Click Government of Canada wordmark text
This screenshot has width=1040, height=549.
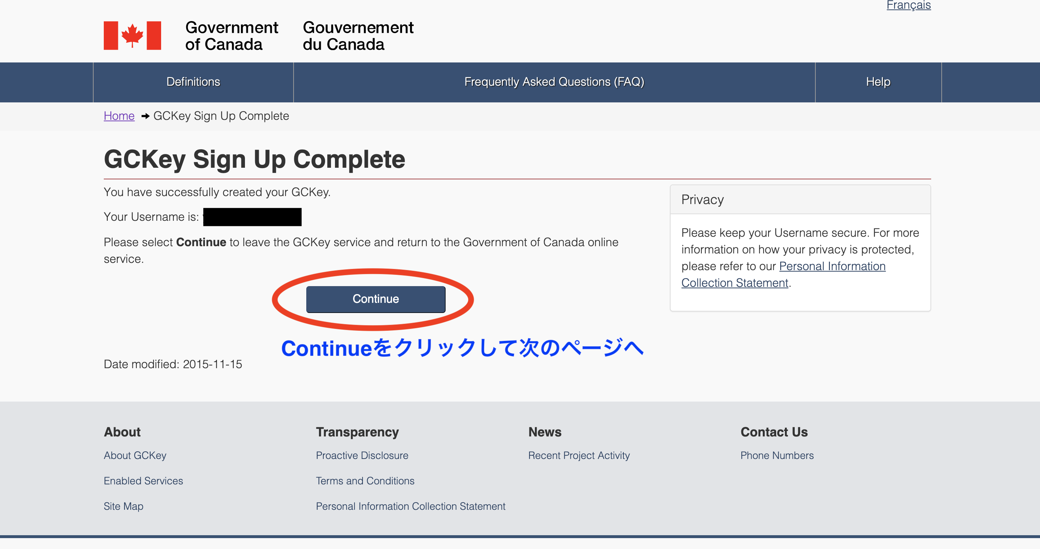point(232,36)
